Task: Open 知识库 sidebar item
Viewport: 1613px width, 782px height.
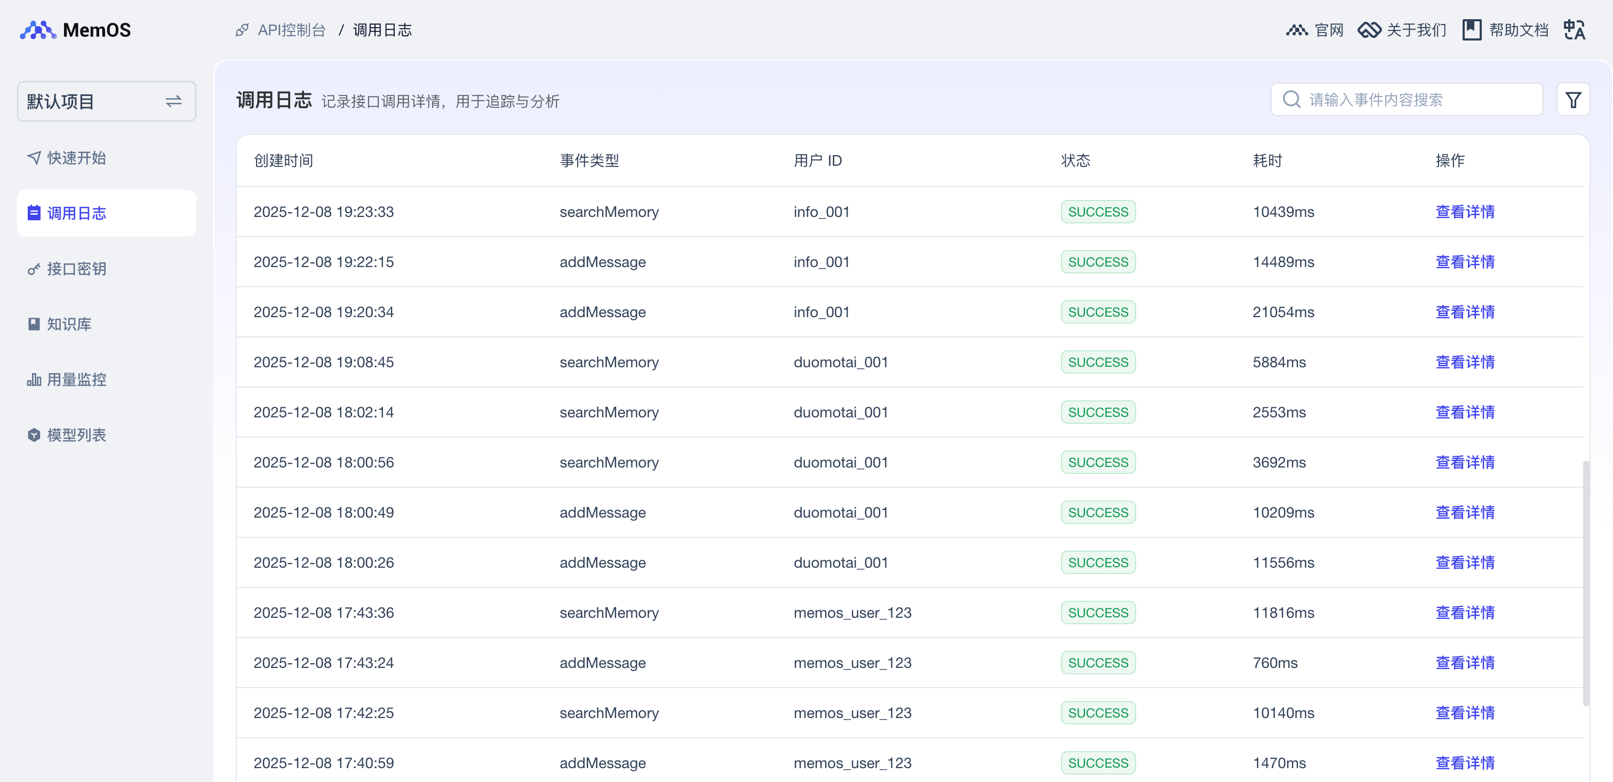Action: click(69, 324)
